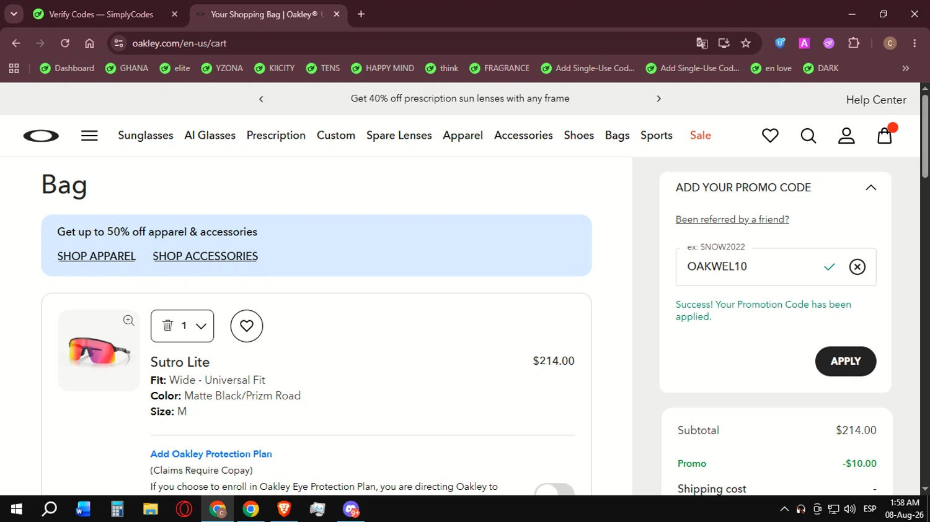Click the search magnifier in Oakley header
The image size is (930, 522).
[x=808, y=135]
